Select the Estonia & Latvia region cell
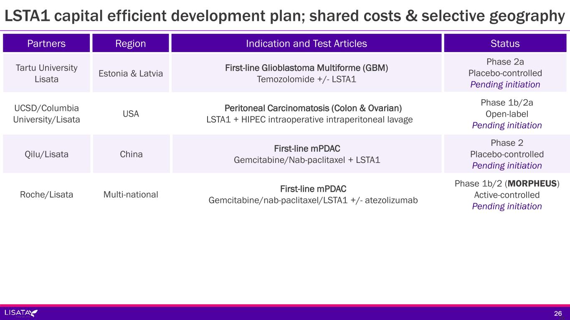570x320 pixels. 131,73
